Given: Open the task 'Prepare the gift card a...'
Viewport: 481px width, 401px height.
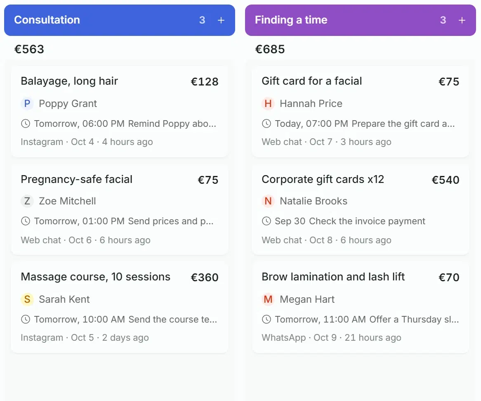Looking at the screenshot, I should pos(403,124).
